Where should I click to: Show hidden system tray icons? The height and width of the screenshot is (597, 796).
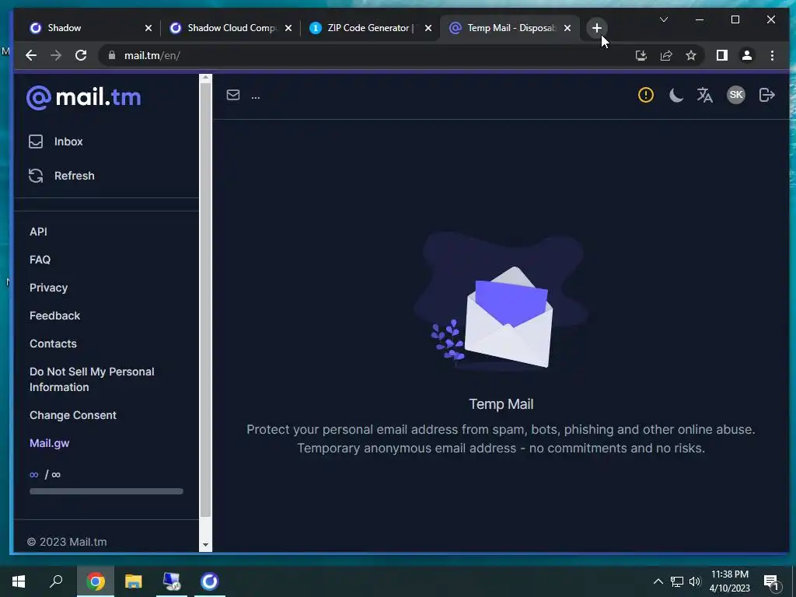(x=658, y=581)
